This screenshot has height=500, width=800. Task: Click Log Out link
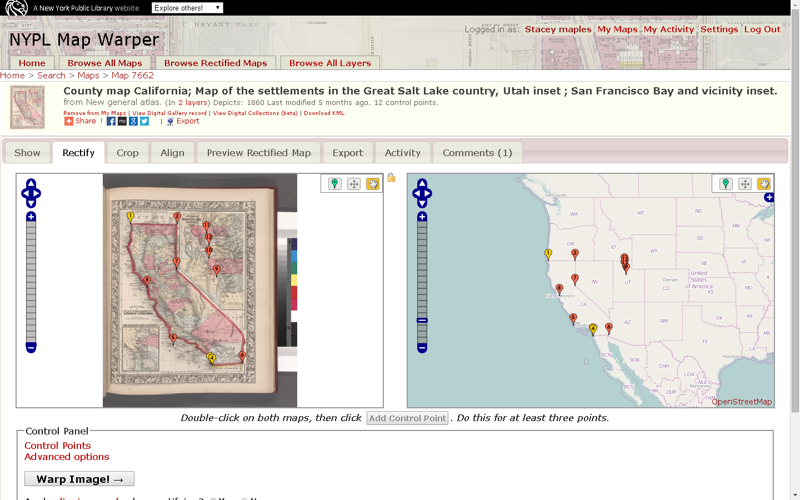point(762,29)
